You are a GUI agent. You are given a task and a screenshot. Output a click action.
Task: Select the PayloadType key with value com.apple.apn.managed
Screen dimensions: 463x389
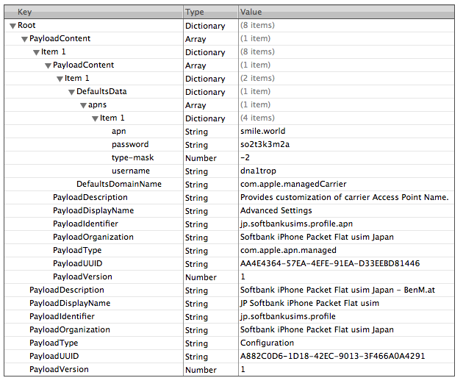pos(77,250)
